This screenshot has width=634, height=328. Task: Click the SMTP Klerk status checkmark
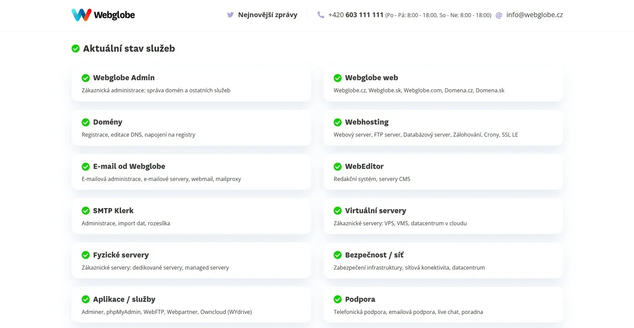86,210
